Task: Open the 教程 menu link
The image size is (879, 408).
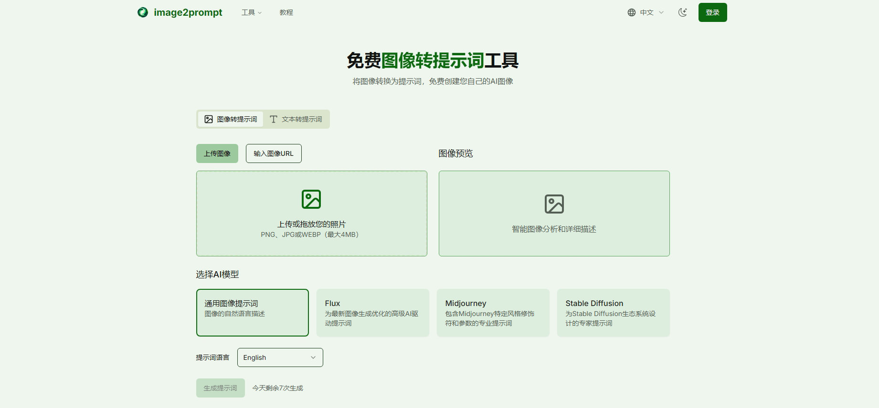Action: (286, 12)
